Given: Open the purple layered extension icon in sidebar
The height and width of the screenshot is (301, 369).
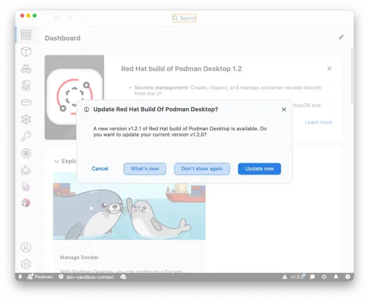Looking at the screenshot, I should (26, 187).
